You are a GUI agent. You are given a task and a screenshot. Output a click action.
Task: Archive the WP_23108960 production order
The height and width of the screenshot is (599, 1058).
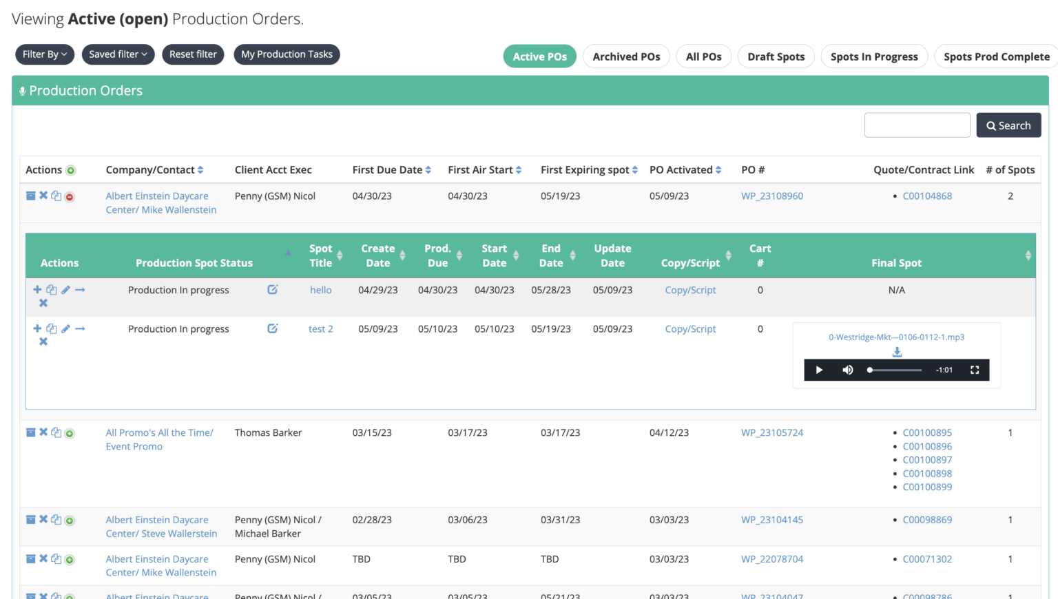30,196
